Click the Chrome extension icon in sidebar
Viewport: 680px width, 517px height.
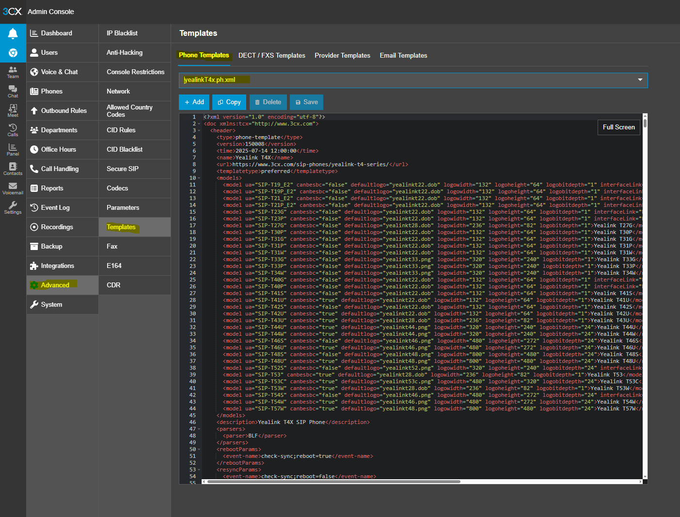pos(13,52)
